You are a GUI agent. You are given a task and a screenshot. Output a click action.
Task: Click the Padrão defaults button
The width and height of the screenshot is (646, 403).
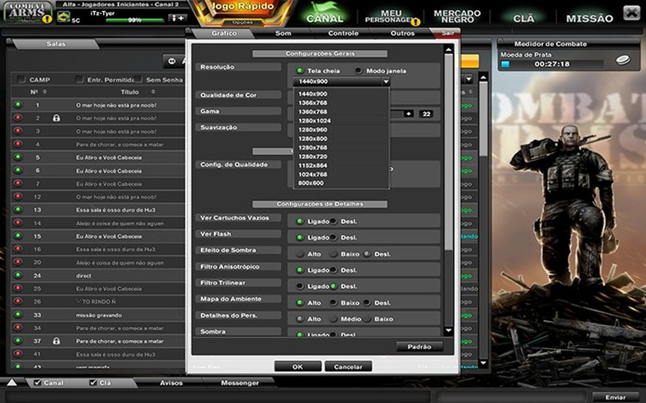pos(419,347)
